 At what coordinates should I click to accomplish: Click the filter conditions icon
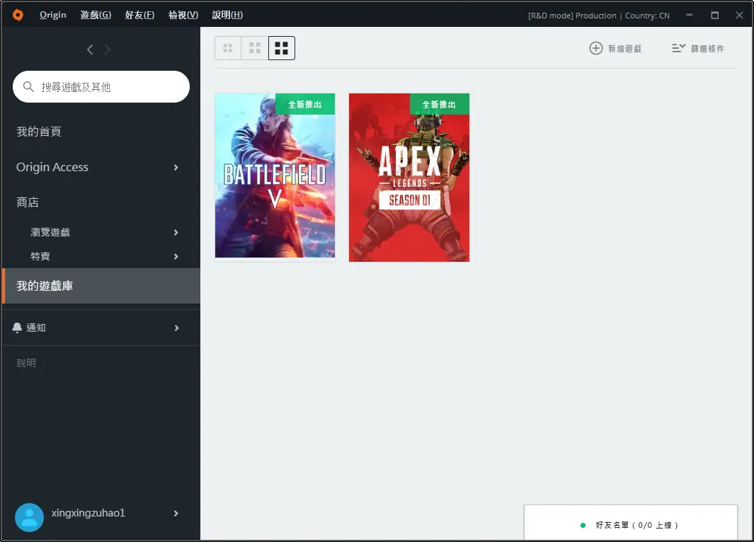coord(678,48)
